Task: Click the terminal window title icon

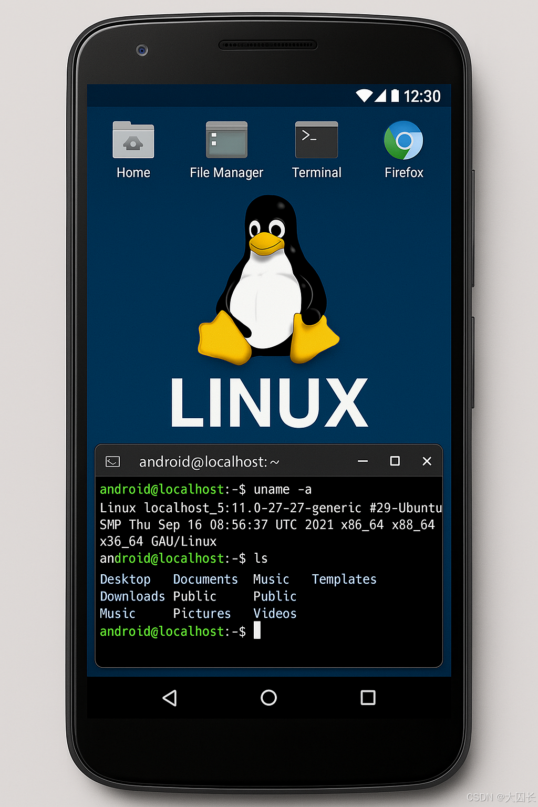Action: tap(113, 462)
